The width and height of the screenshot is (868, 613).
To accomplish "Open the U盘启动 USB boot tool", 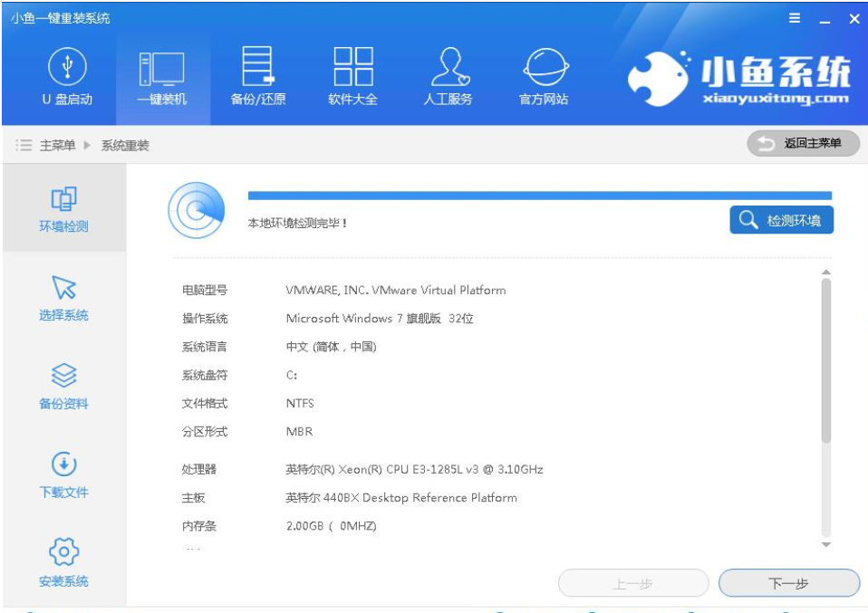I will pyautogui.click(x=67, y=76).
